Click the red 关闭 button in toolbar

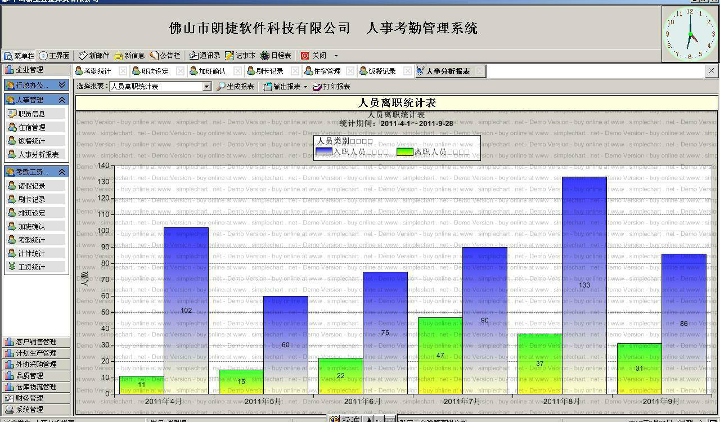(x=313, y=56)
